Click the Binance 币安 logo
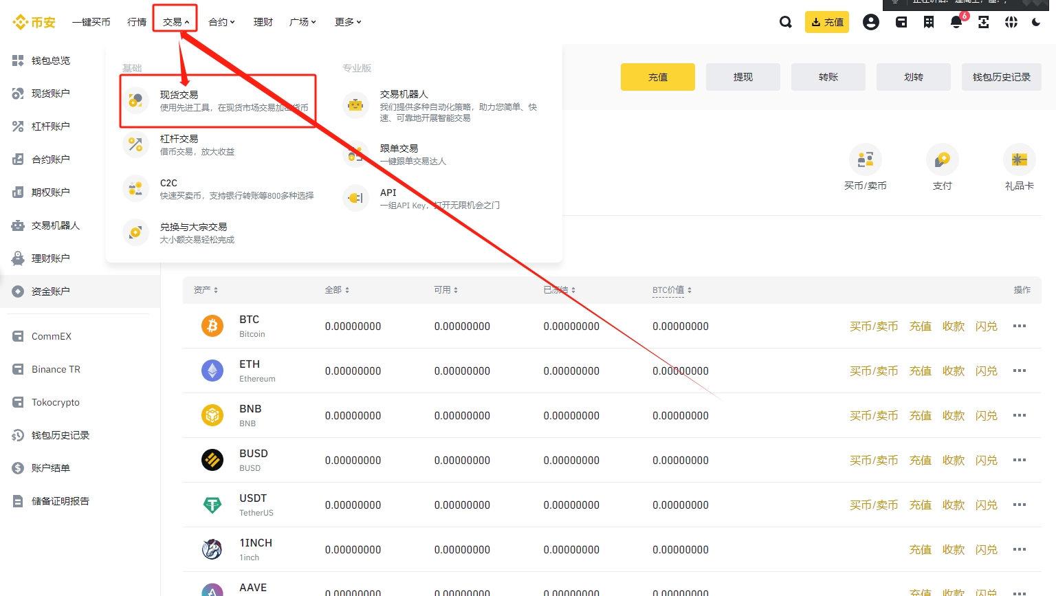 [34, 22]
